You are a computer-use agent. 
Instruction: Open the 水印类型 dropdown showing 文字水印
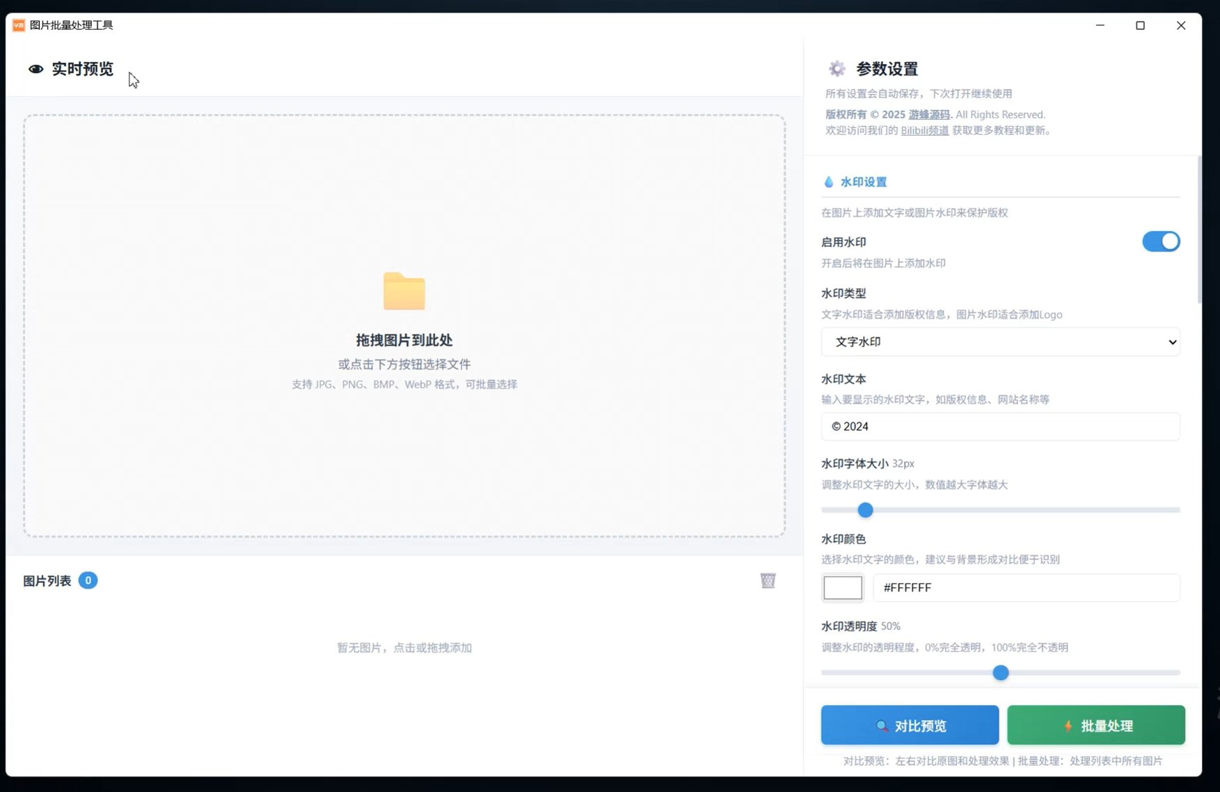point(1000,342)
